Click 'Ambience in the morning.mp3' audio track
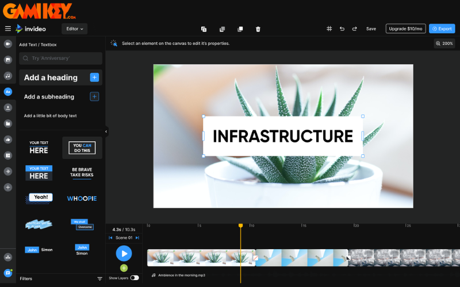The width and height of the screenshot is (460, 287). tap(182, 276)
